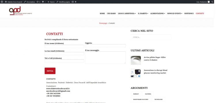Screen dimensions: 216x103
Task: Expand the LEGGI E ASSISTENZA dropdown
Action: click(127, 13)
